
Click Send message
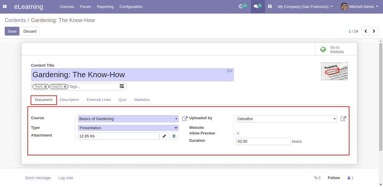point(38,178)
